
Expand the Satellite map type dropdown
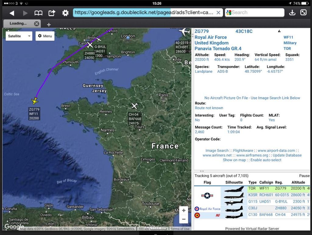point(19,36)
